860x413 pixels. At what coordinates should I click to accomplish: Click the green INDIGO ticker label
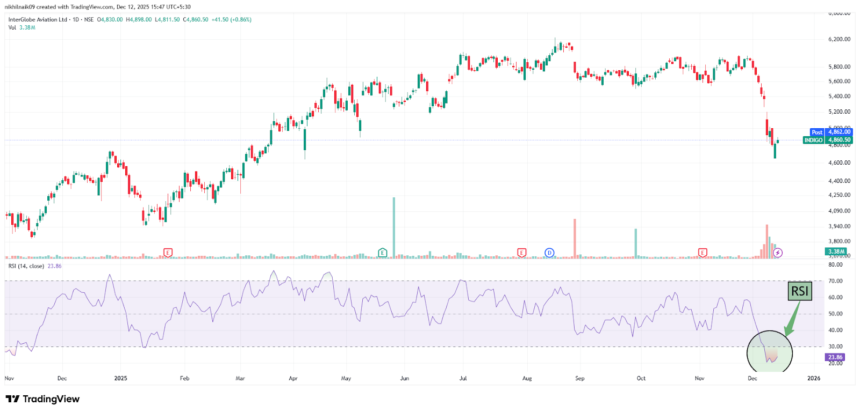(x=813, y=140)
